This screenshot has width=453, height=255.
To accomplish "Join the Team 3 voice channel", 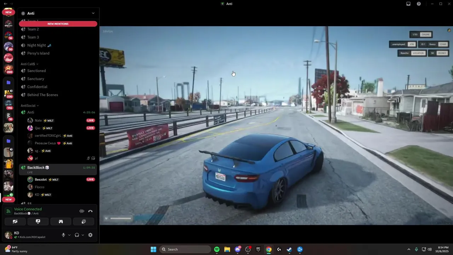I will [x=58, y=37].
